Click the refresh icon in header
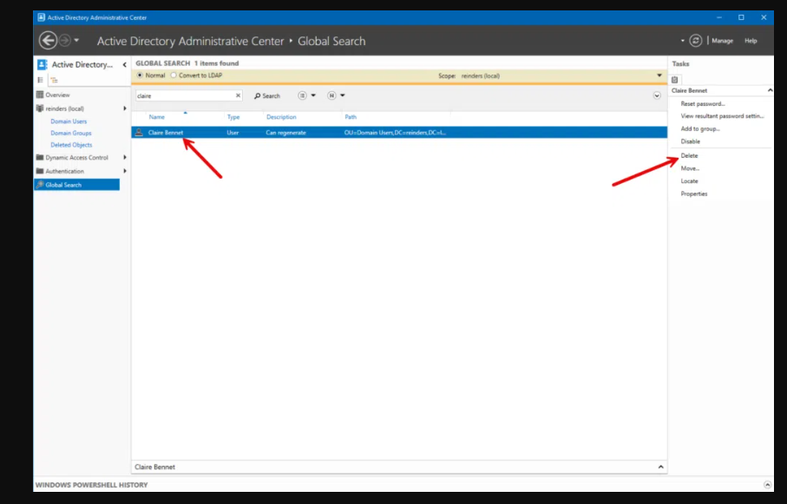Screen dimensions: 787x504 click(x=695, y=40)
